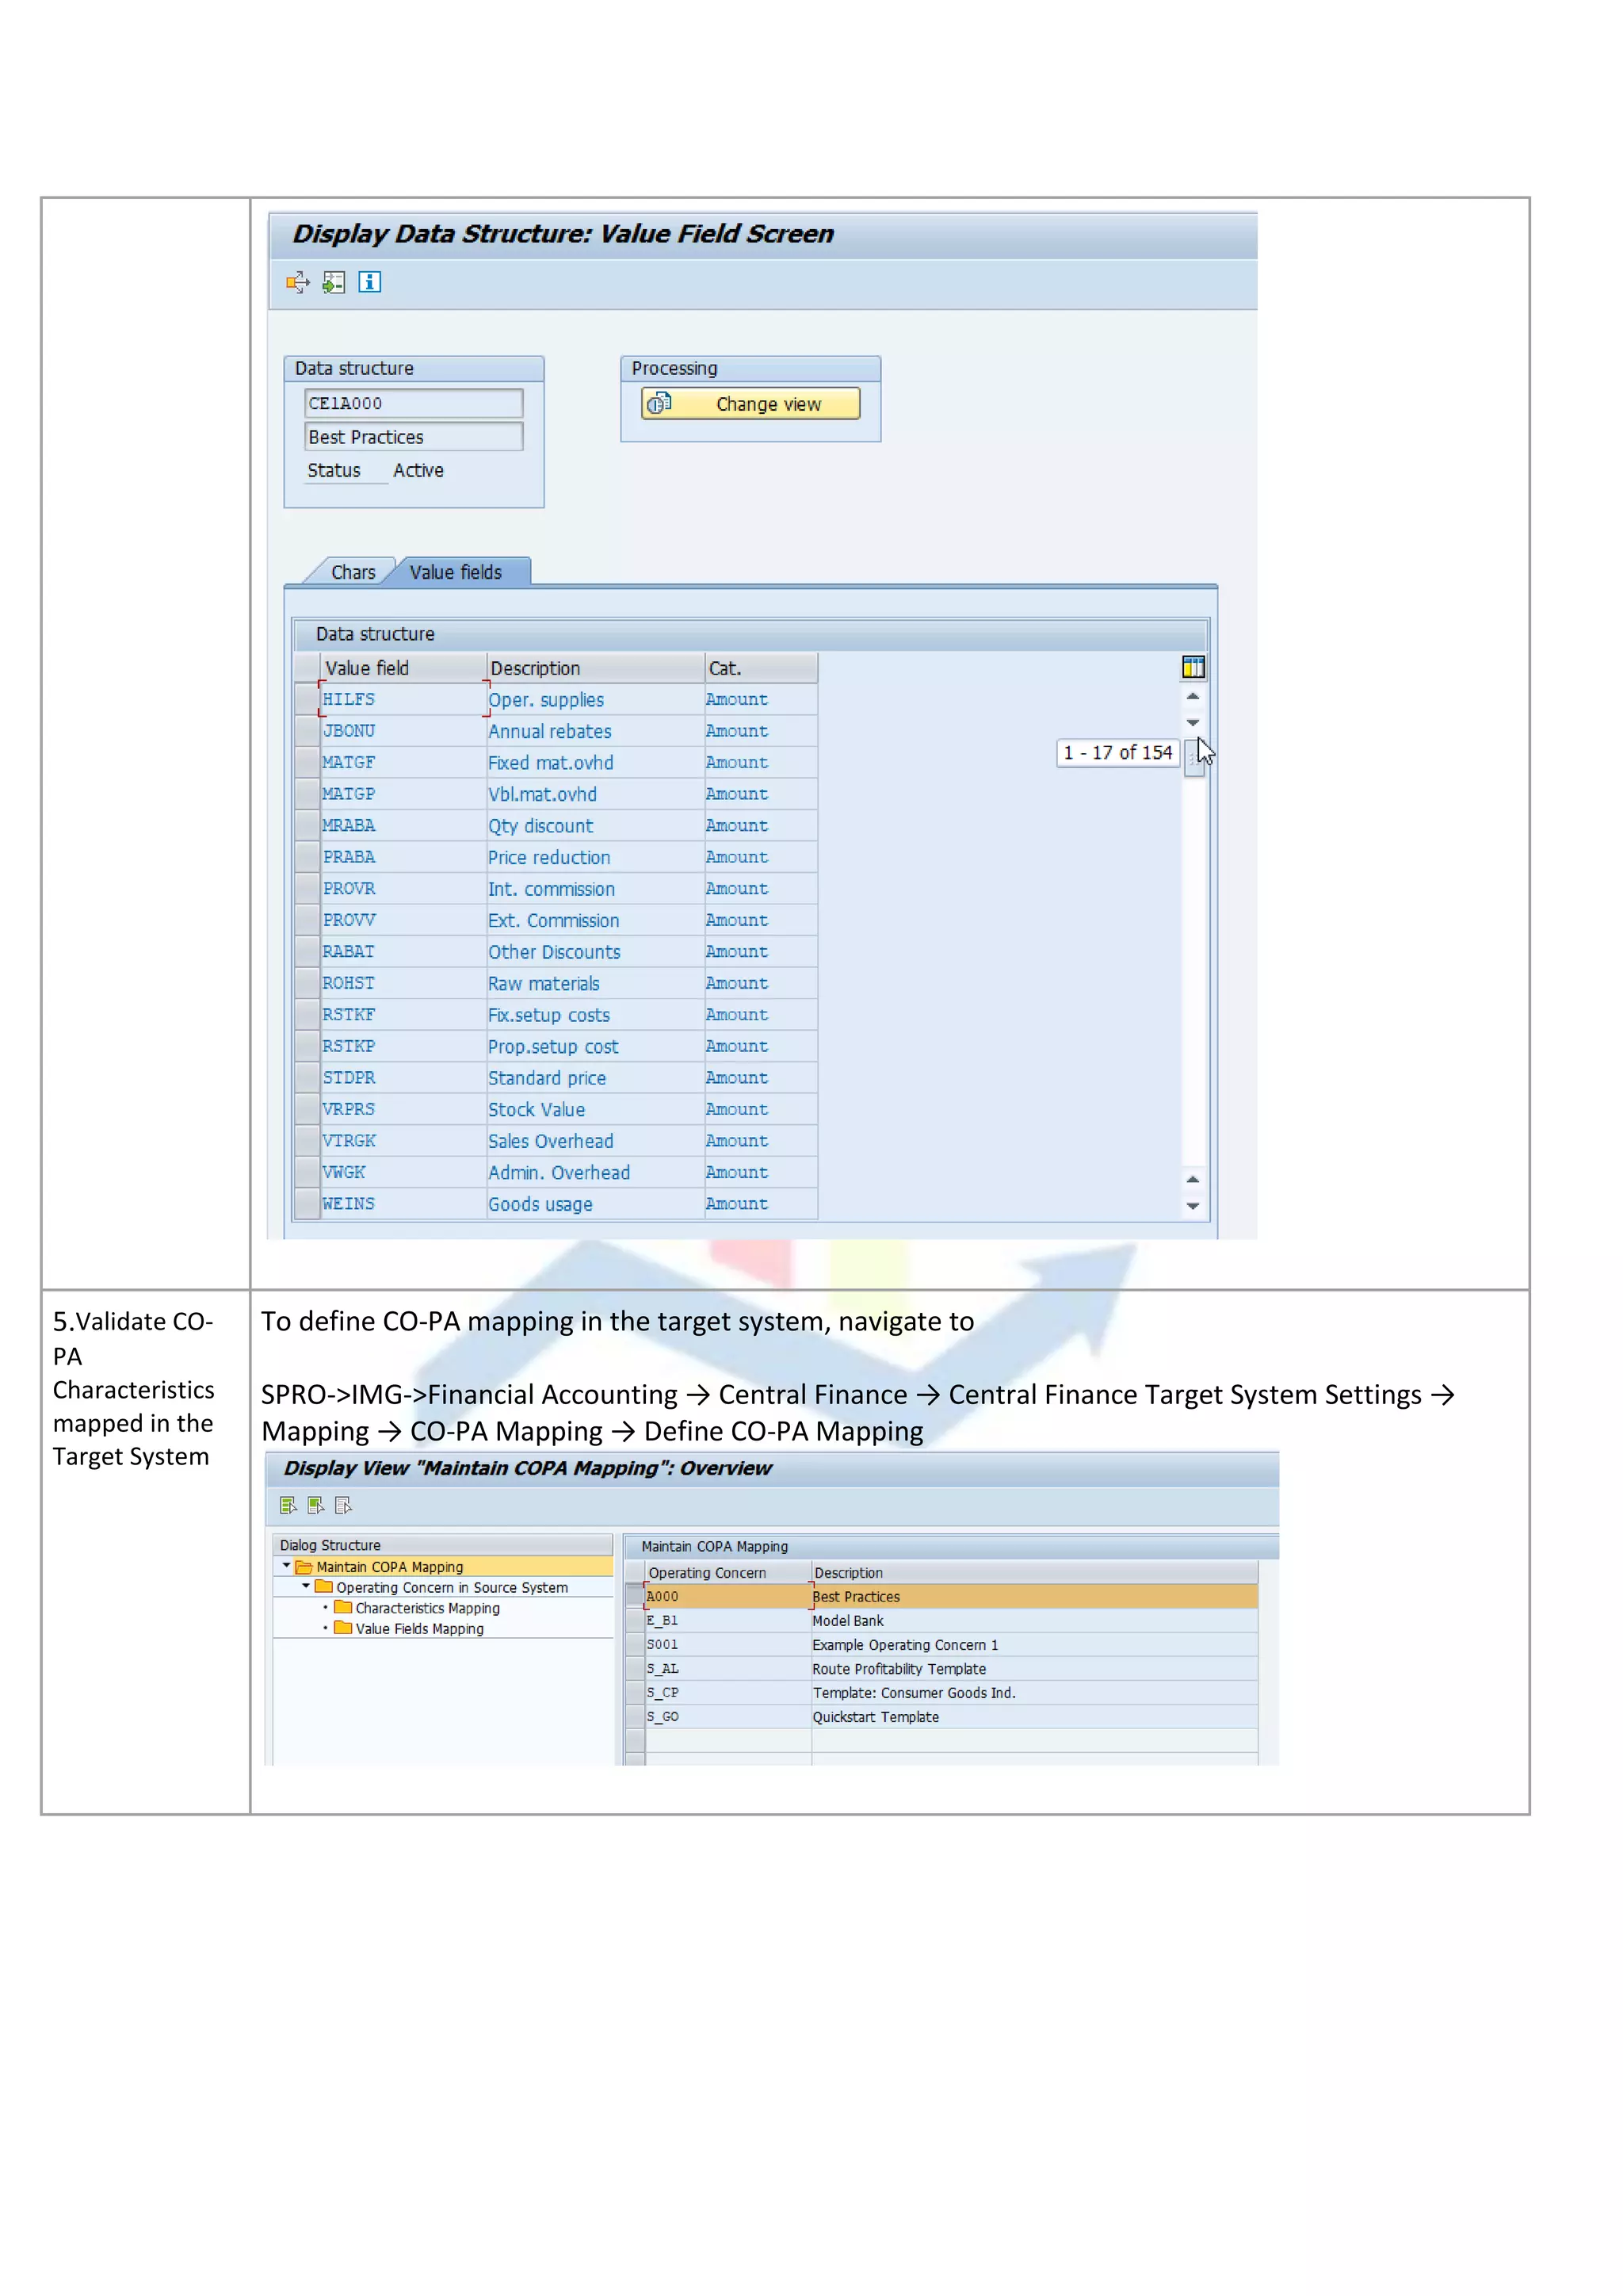Click the scroll-down arrow next to the WEINS row
This screenshot has height=2296, width=1623.
(x=1193, y=1207)
